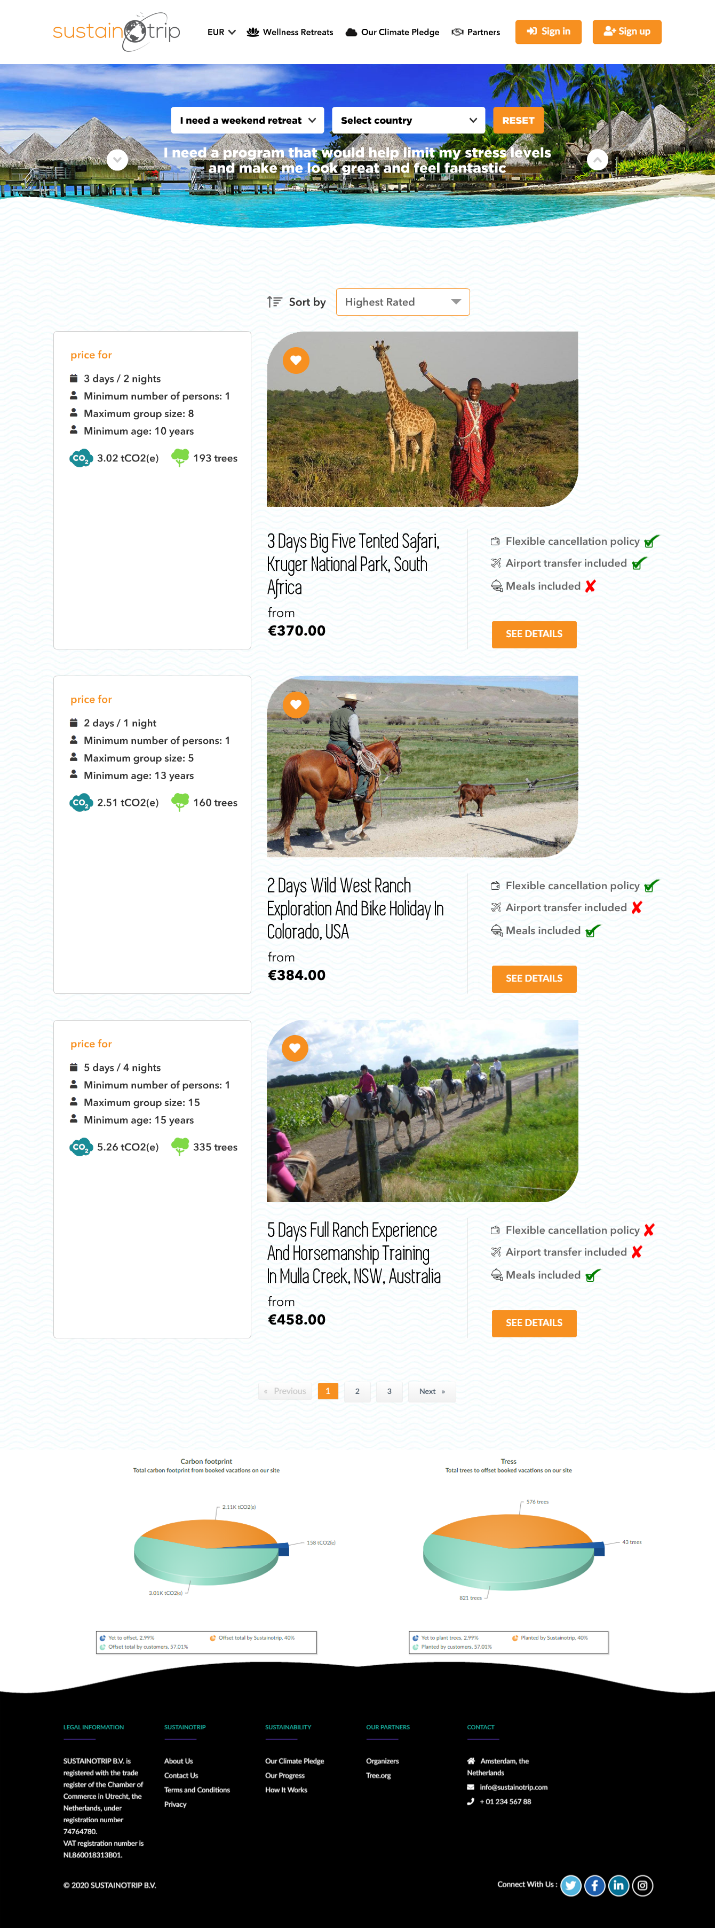
Task: Open the Select country dropdown
Action: pos(408,121)
